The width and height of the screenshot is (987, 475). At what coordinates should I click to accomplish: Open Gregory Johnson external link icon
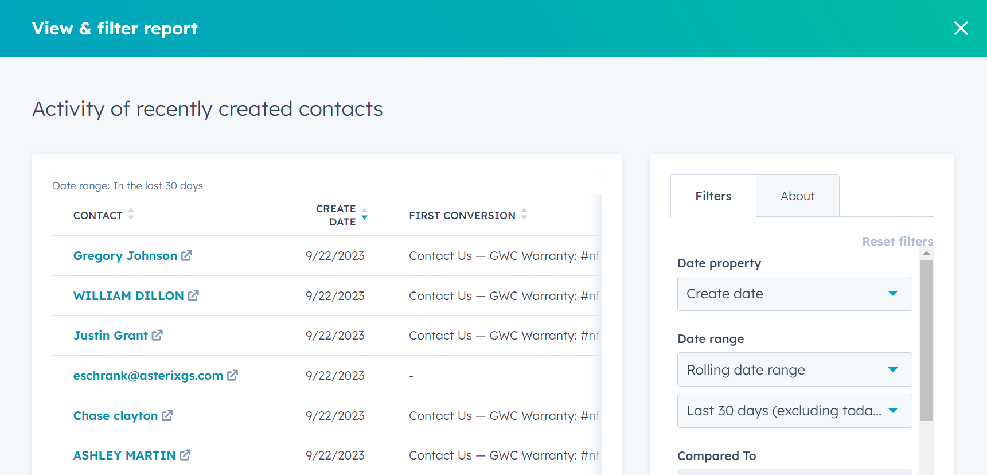pyautogui.click(x=186, y=255)
